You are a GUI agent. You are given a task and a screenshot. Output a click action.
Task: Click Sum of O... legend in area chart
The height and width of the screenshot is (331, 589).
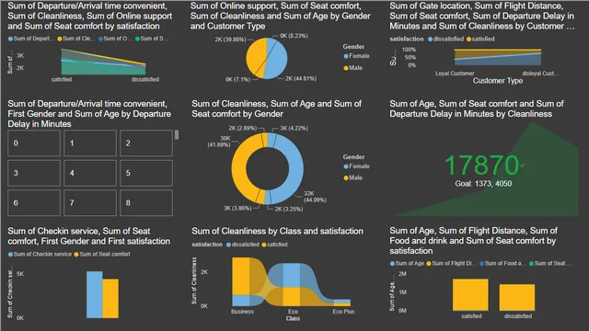point(115,39)
